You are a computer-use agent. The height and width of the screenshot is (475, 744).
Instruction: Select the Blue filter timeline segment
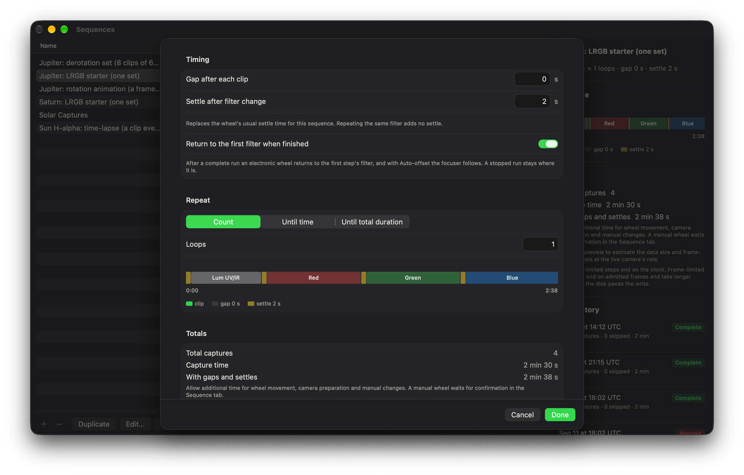[512, 278]
